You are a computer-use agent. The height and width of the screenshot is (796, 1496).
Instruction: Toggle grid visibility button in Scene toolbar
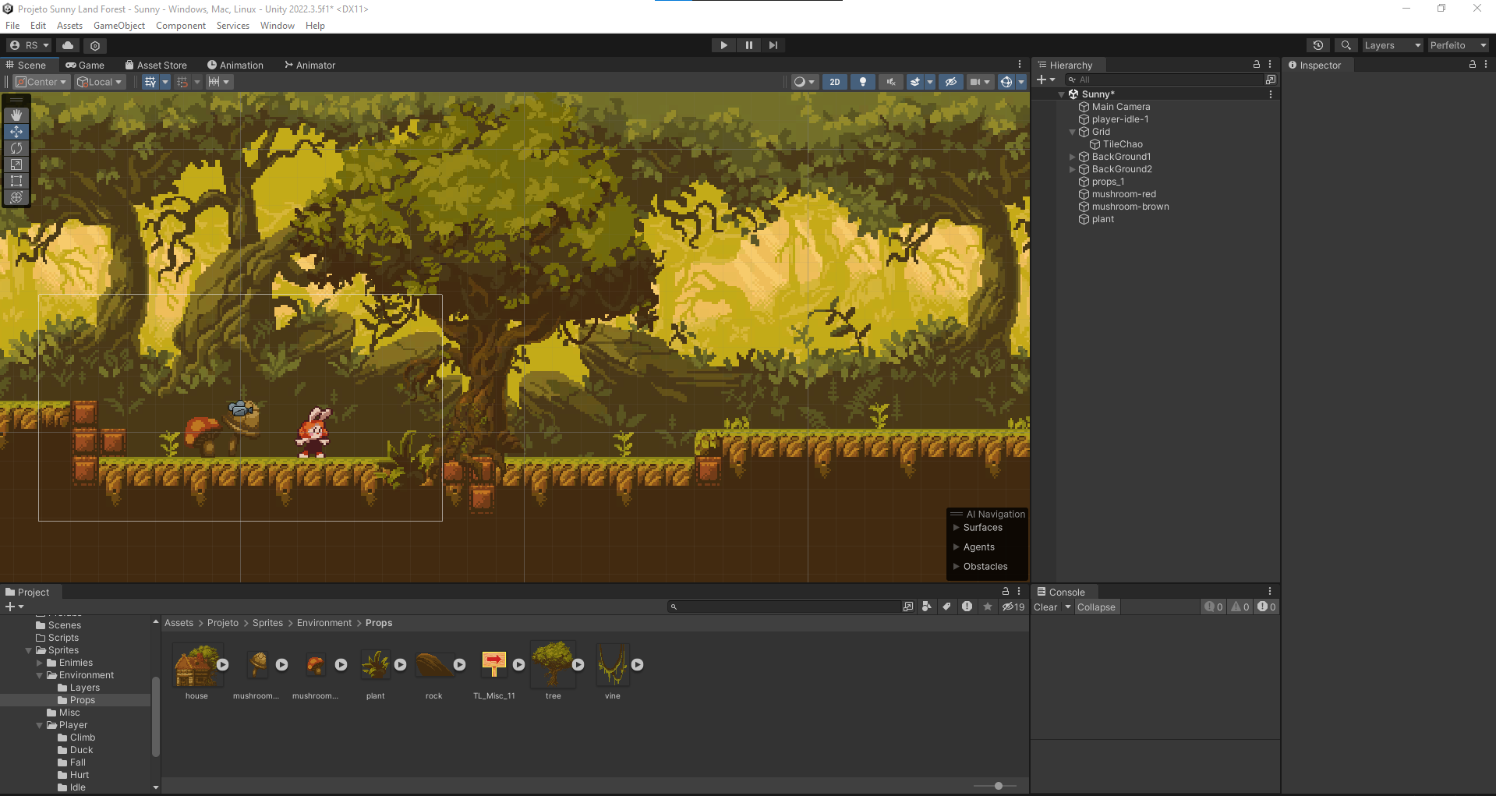point(150,82)
